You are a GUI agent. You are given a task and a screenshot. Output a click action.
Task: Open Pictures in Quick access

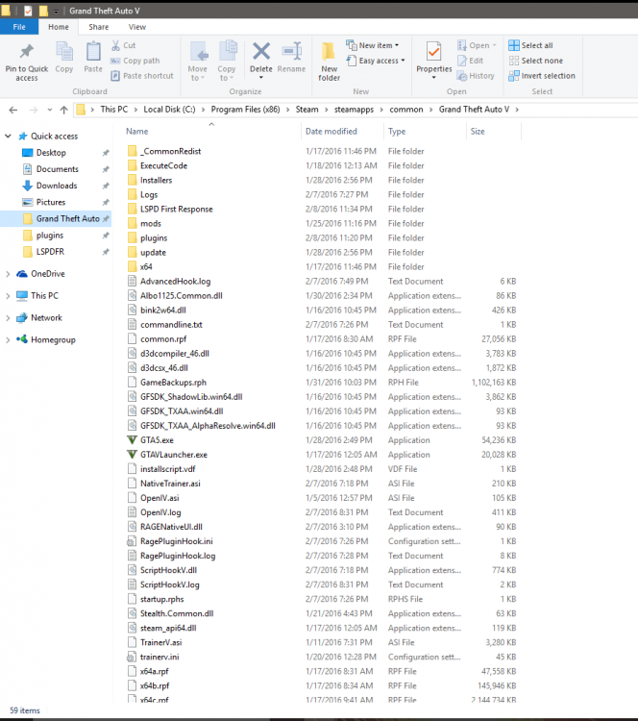pos(51,202)
